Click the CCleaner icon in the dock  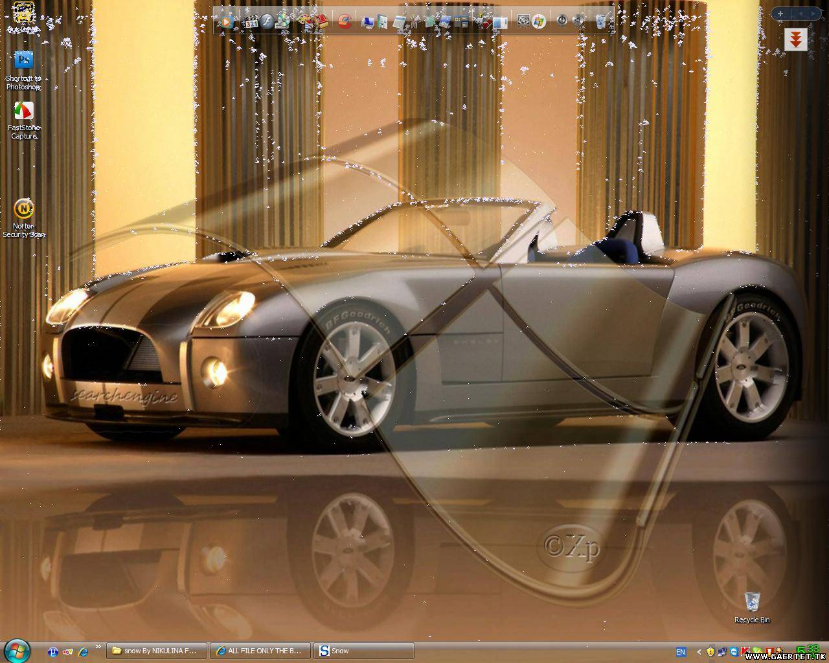(x=345, y=22)
